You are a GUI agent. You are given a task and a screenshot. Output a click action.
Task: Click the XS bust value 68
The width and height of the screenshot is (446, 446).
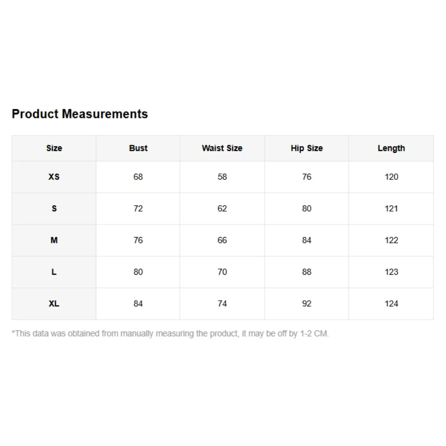[x=138, y=177]
